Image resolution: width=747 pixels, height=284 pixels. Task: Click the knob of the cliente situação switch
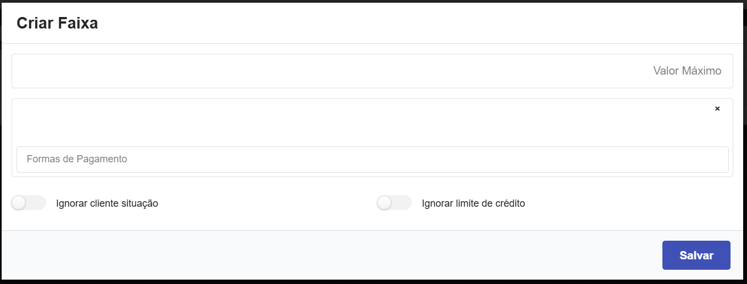pos(19,203)
